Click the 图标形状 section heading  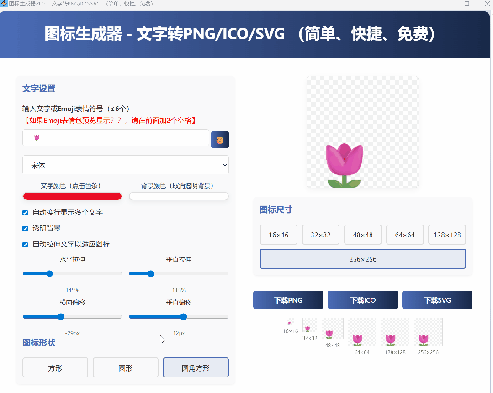coord(39,342)
